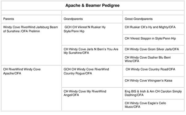Select Eng BIS Carolon Simply Dashing entry
Image resolution: width=186 pixels, height=115 pixels.
point(153,93)
